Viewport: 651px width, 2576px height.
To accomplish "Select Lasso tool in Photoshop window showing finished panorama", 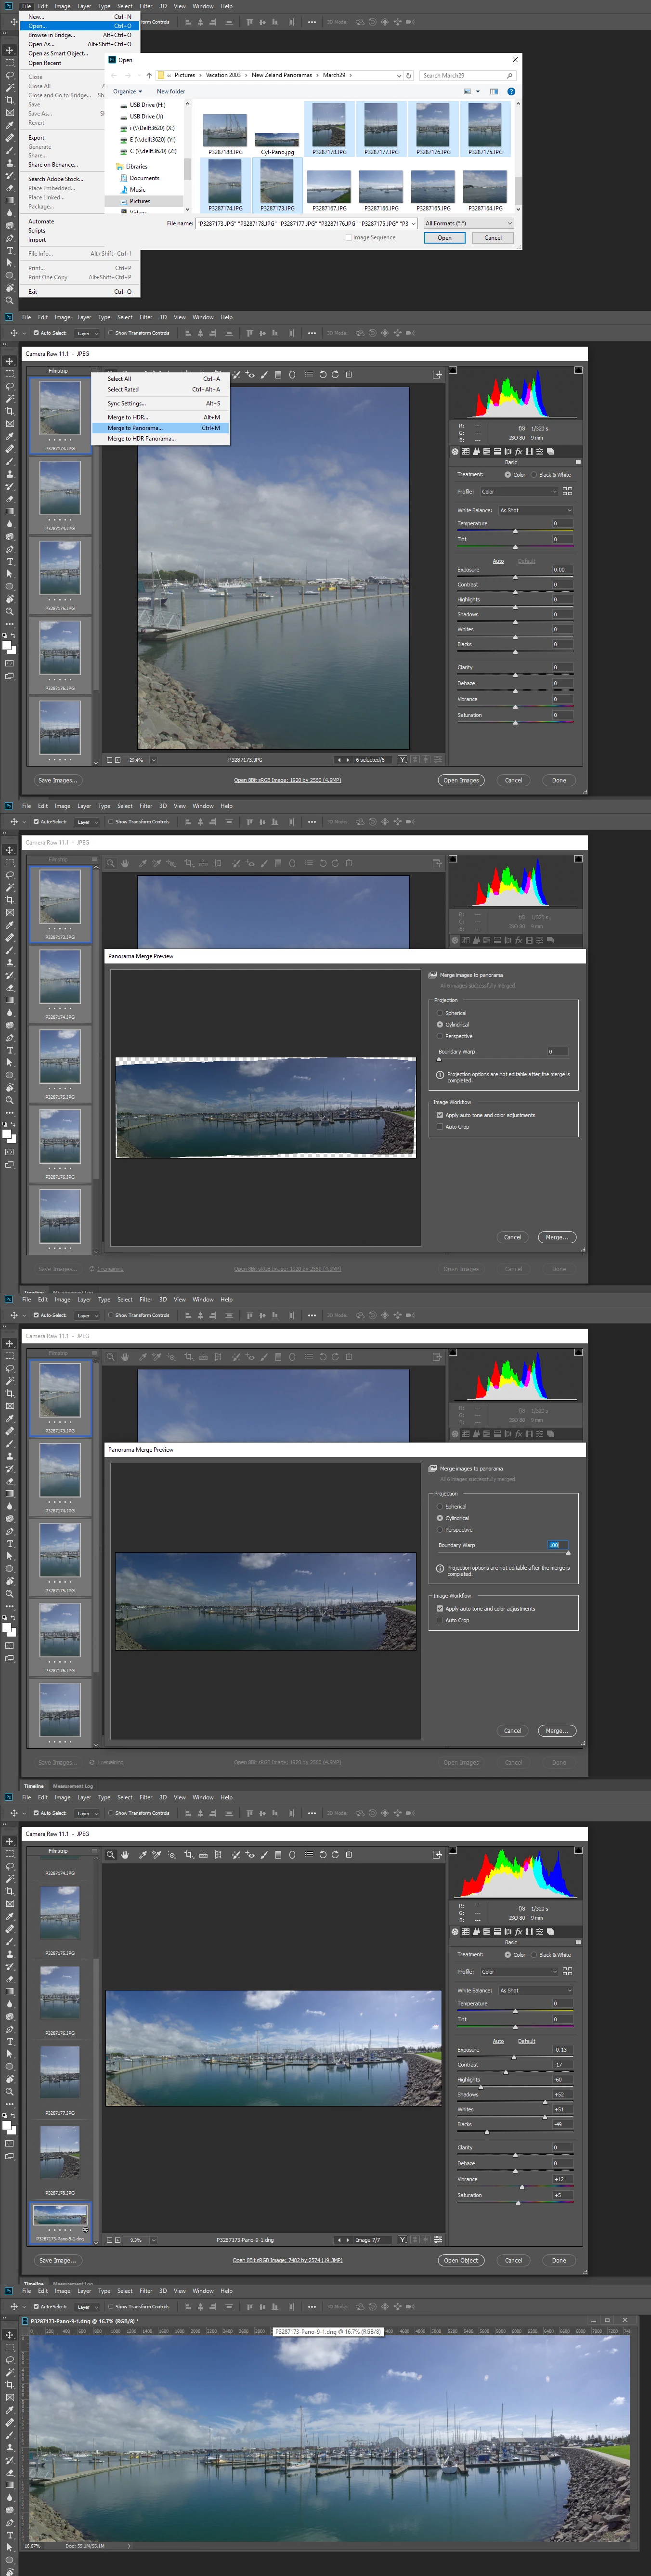I will pos(10,2359).
